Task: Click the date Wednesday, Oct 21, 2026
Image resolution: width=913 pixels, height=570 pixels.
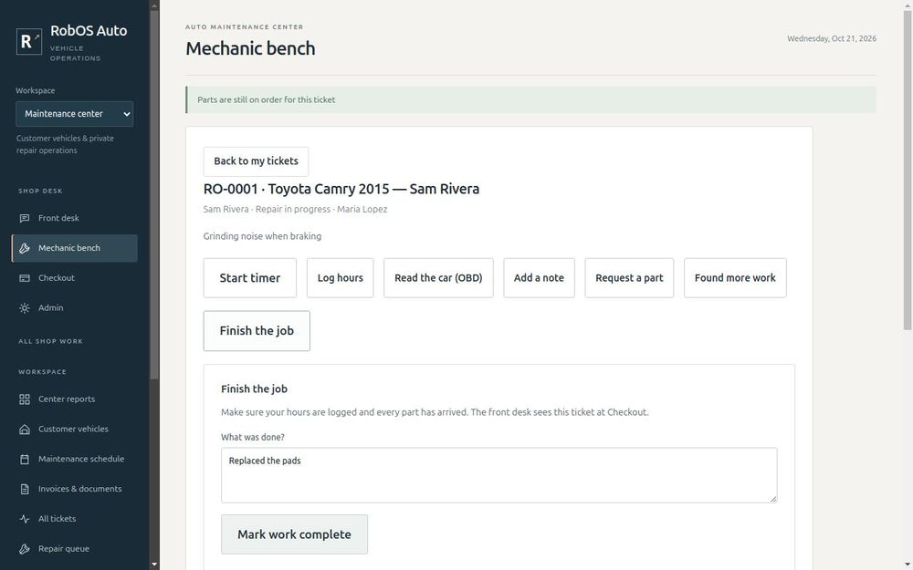Action: click(832, 38)
